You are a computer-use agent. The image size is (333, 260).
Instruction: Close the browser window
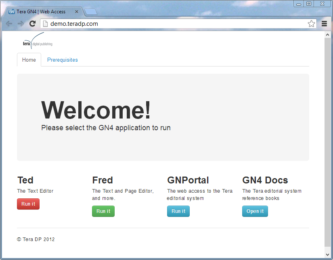[x=322, y=4]
